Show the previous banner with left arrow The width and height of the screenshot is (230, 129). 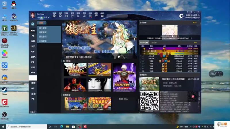tap(65, 40)
